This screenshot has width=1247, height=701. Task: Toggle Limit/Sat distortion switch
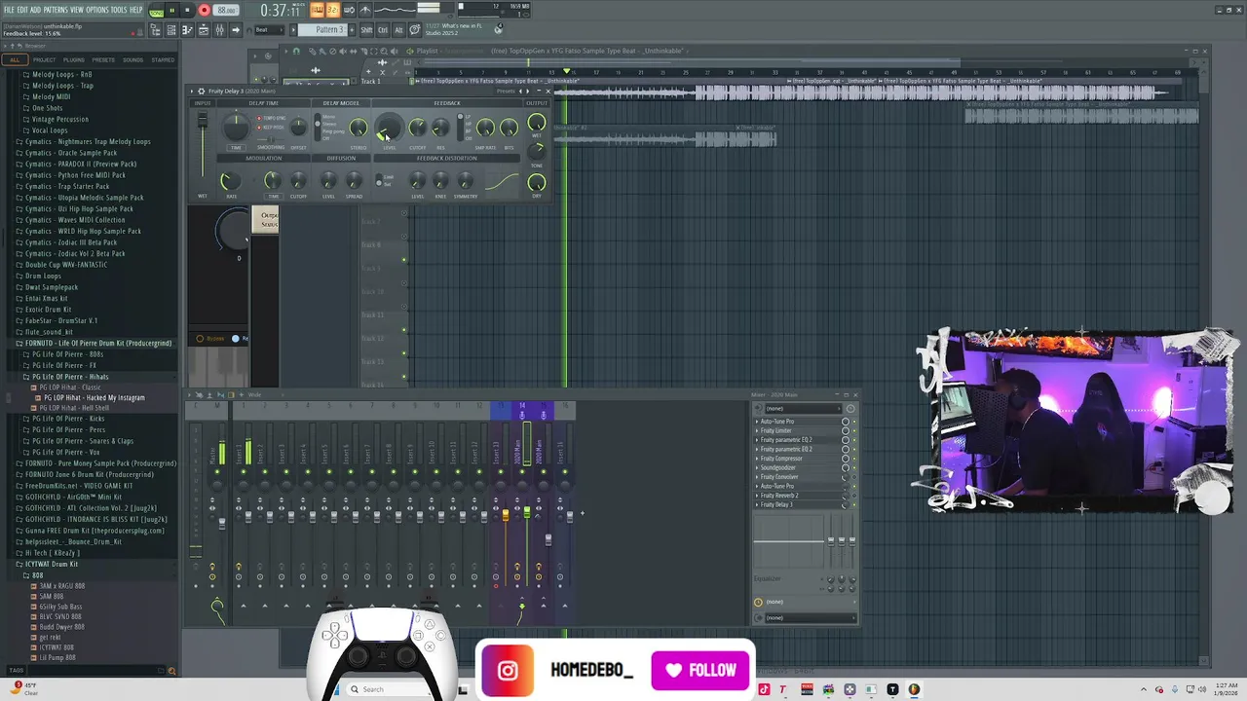(x=379, y=180)
